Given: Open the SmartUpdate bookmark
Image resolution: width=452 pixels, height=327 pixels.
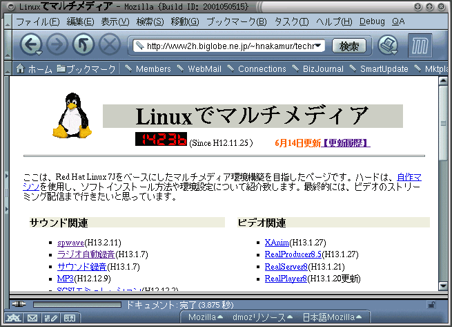Looking at the screenshot, I should coord(379,68).
